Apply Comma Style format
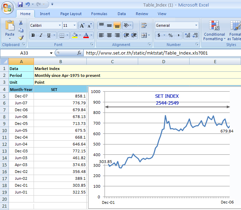This screenshot has width=241, height=210. click(x=178, y=35)
